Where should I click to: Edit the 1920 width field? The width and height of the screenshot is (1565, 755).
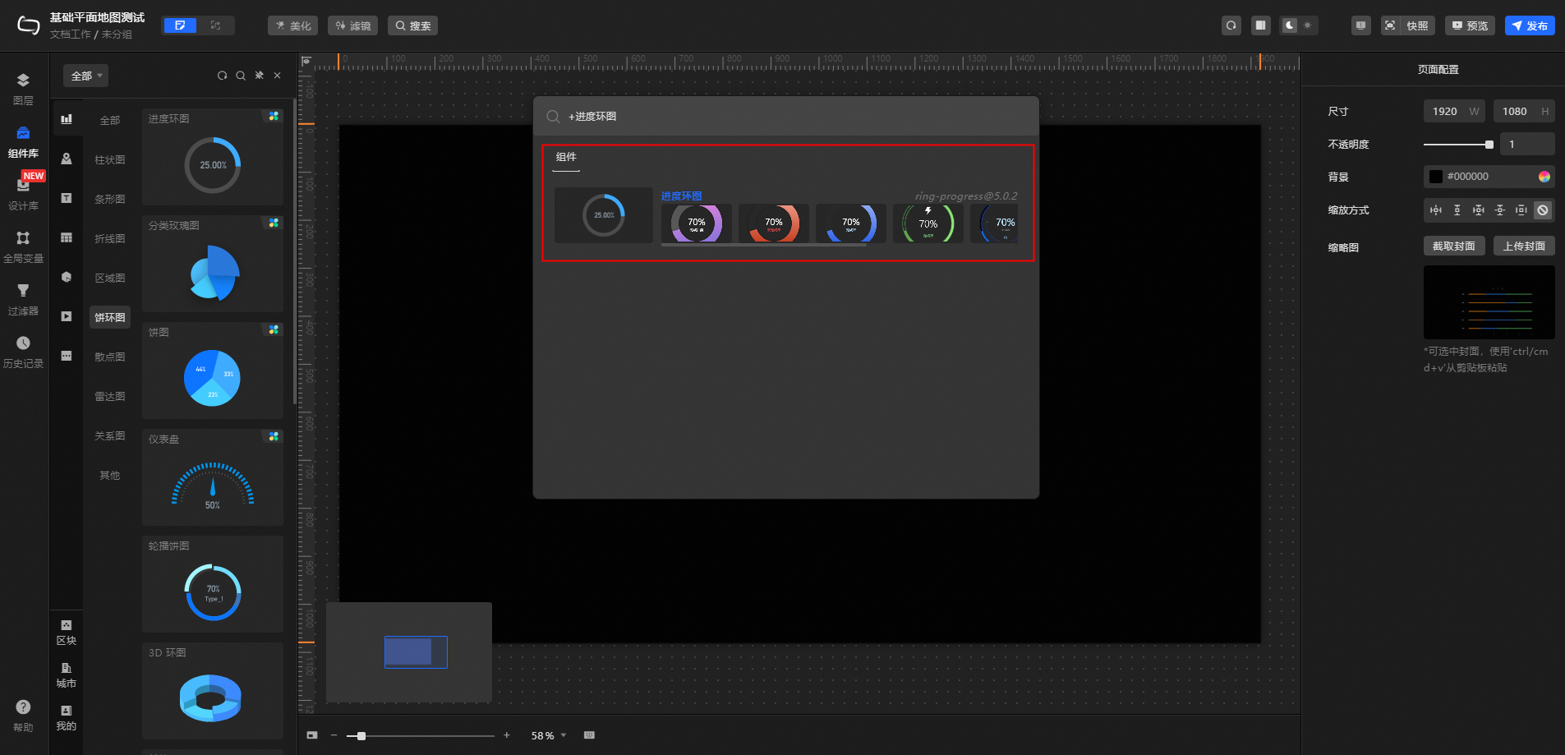tap(1453, 112)
